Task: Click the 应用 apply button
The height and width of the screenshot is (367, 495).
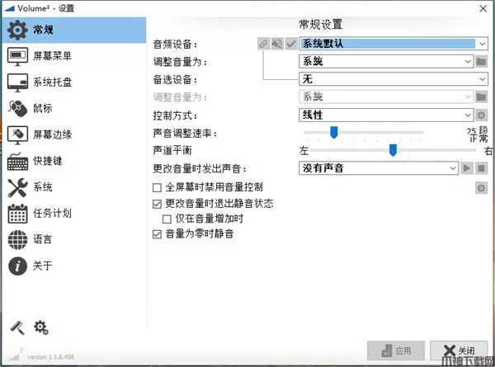Action: [x=396, y=351]
